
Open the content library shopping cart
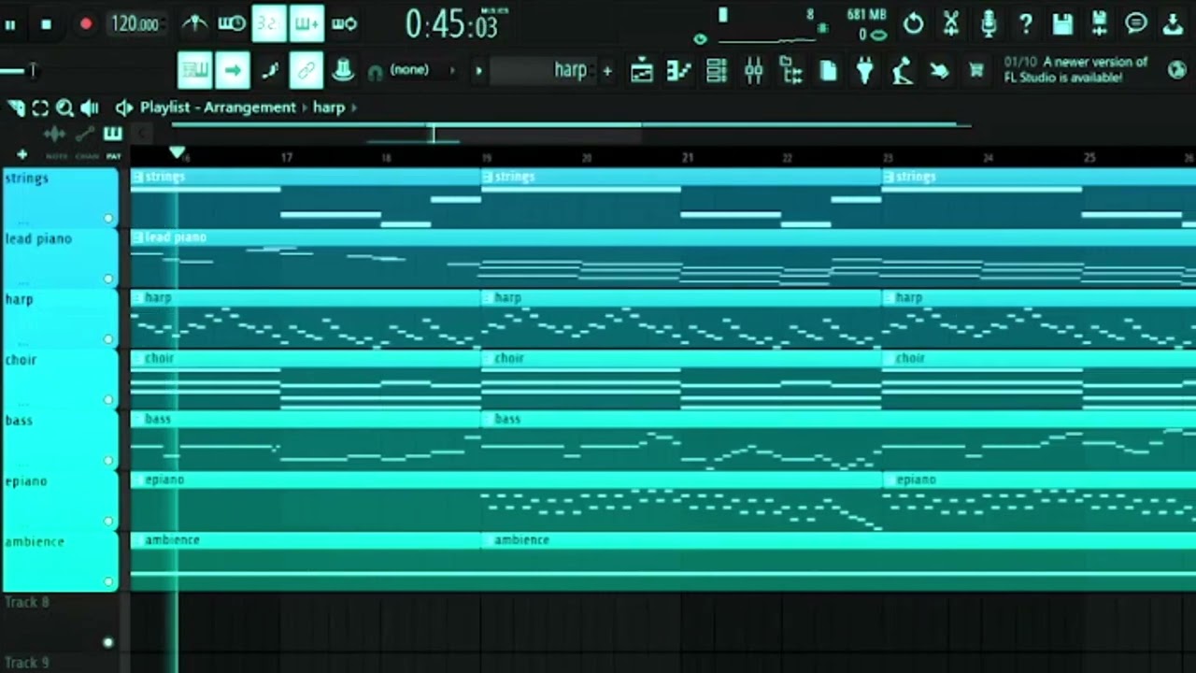pos(976,70)
